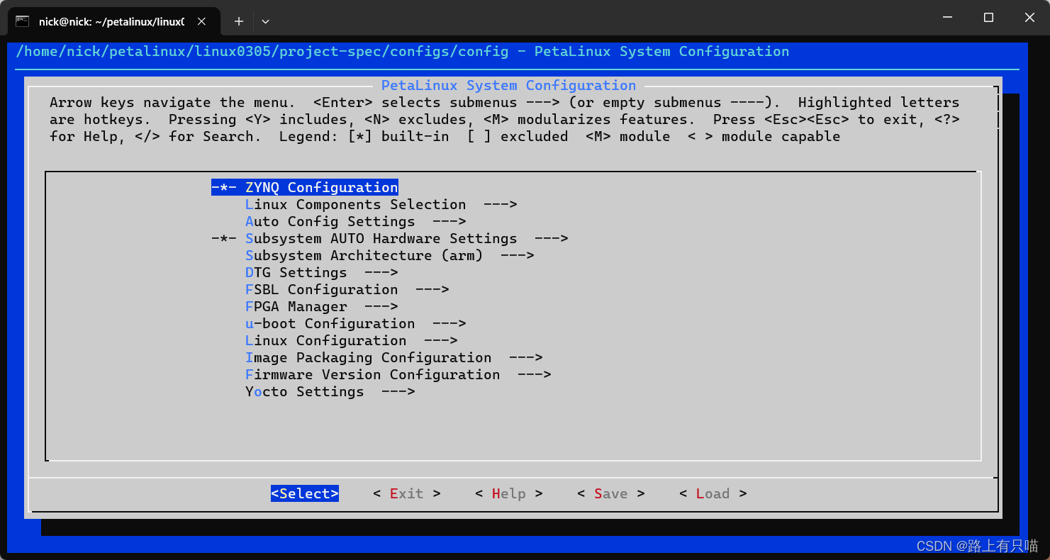Minimize the terminal window
This screenshot has height=560, width=1050.
pyautogui.click(x=948, y=17)
